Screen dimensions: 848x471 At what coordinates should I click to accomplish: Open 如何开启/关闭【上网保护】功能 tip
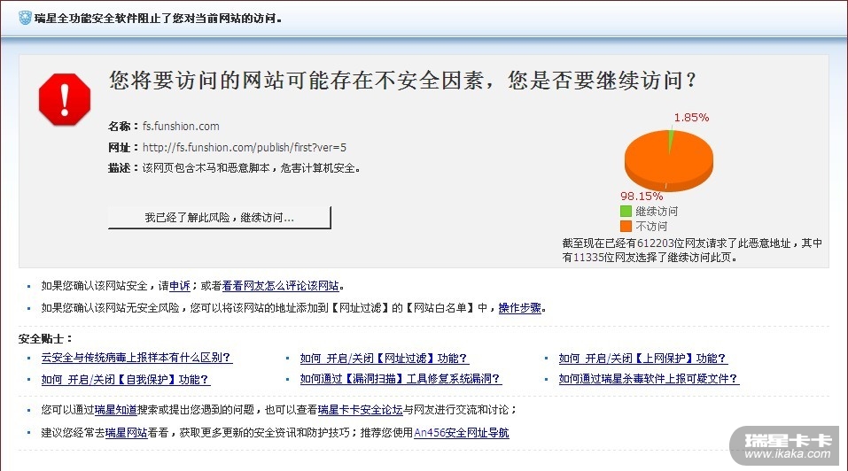(642, 358)
